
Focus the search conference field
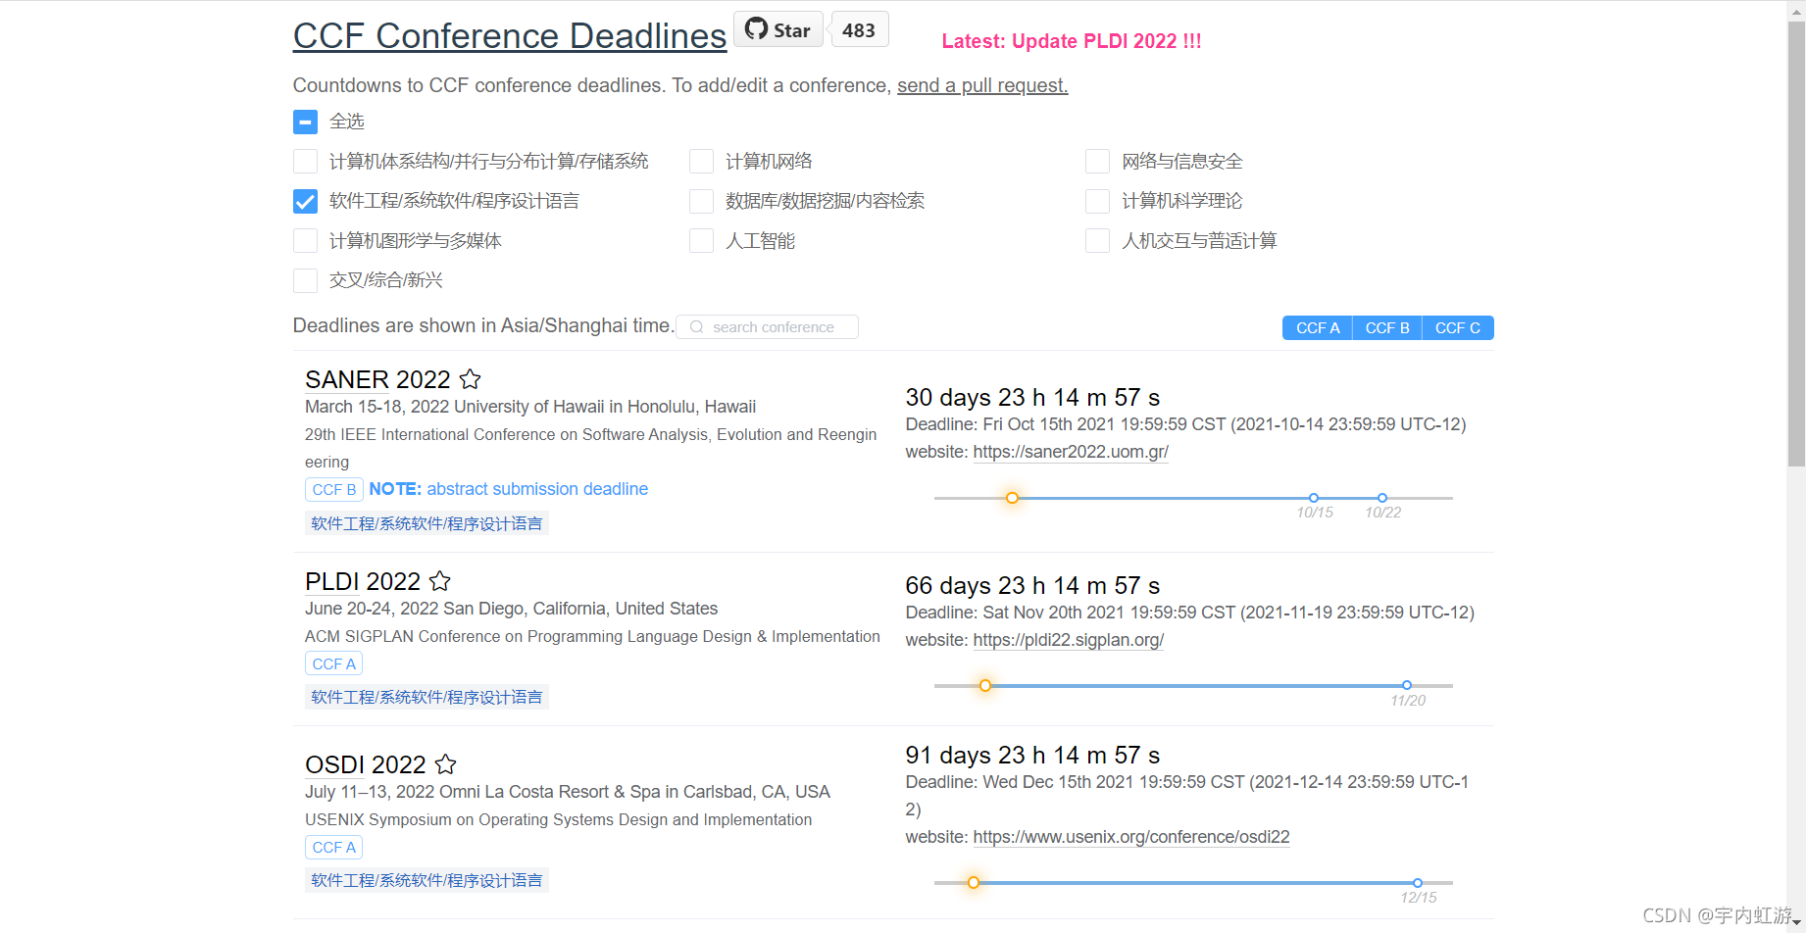[x=768, y=327]
